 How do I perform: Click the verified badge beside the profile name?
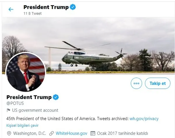point(56,97)
